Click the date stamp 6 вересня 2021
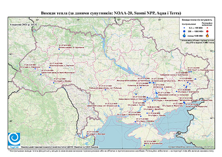 24,24
